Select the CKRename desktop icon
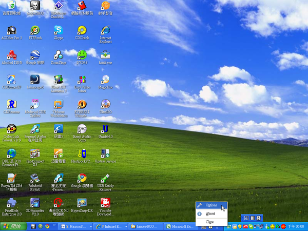Image resolution: width=308 pixels, height=231 pixels. pyautogui.click(x=12, y=107)
